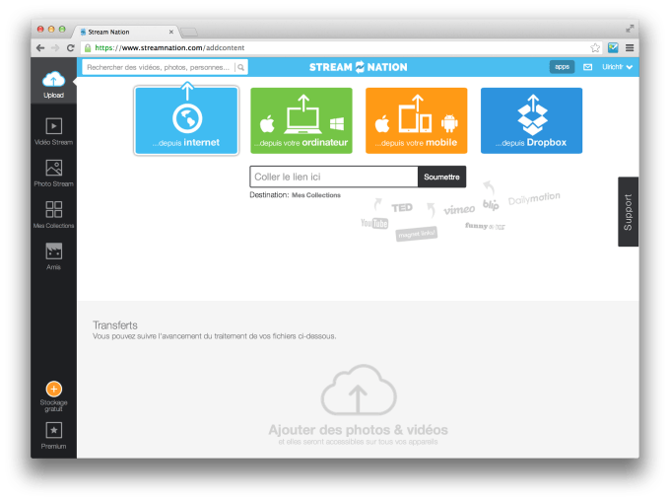Open the Mes Collections destination link

(316, 195)
